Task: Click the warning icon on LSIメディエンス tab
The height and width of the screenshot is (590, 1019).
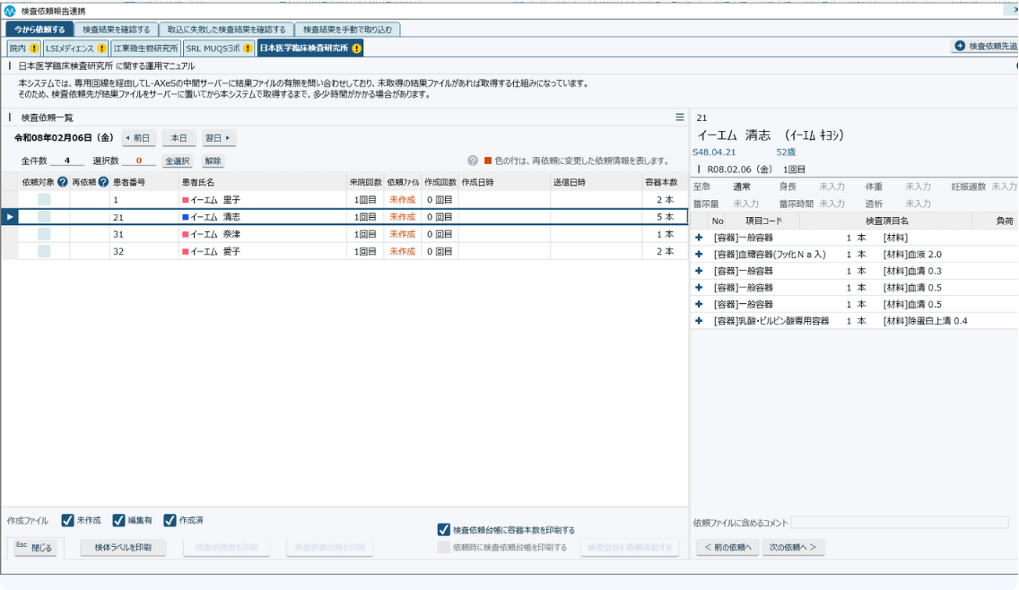Action: click(x=101, y=48)
